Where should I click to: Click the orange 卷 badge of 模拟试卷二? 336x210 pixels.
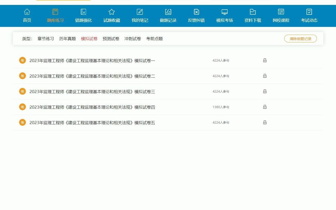click(23, 76)
